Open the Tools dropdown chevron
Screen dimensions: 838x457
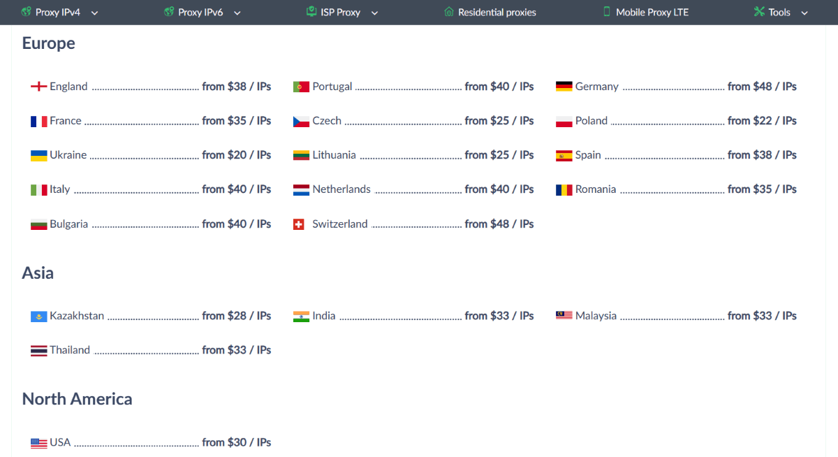(804, 13)
